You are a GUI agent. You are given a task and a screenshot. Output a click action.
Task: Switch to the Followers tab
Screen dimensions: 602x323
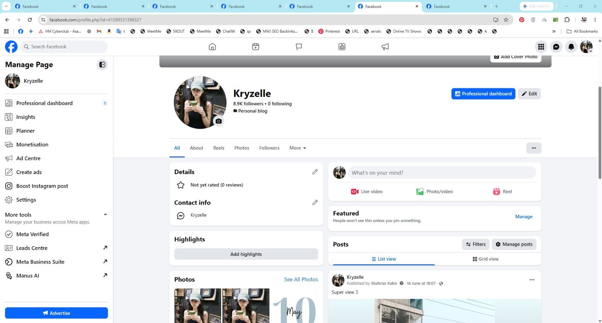click(269, 148)
